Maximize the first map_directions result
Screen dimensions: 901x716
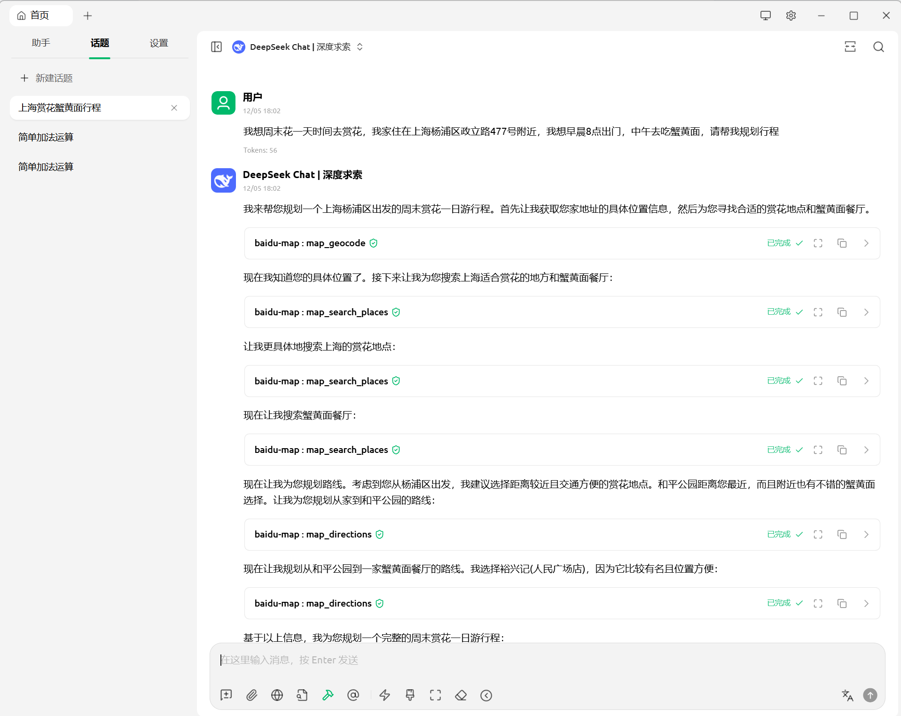[818, 535]
